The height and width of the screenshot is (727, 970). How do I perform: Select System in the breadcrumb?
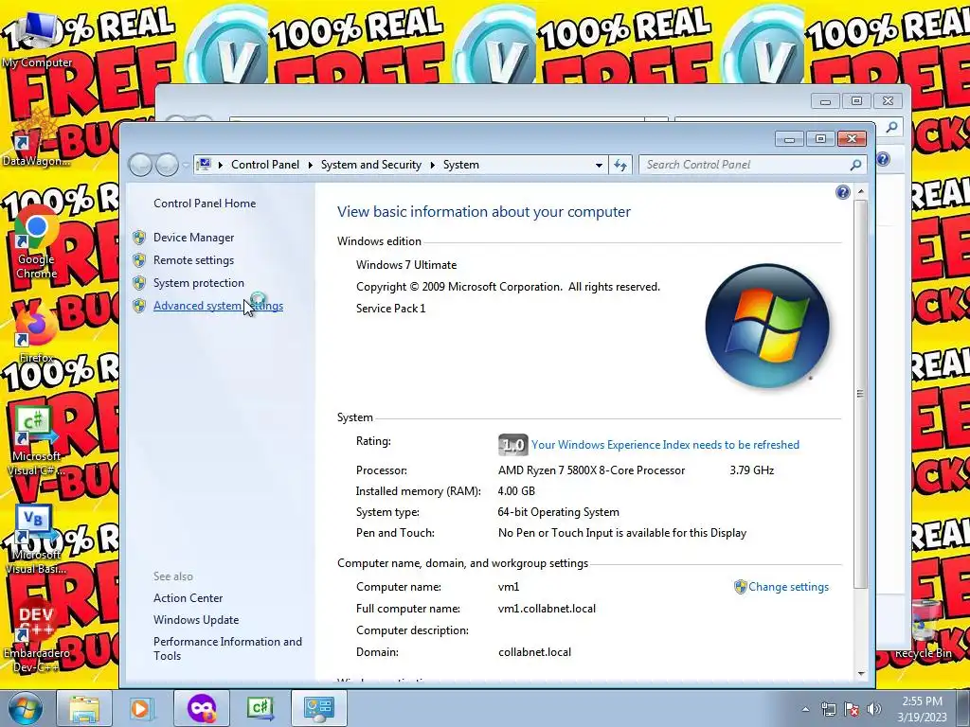coord(461,165)
